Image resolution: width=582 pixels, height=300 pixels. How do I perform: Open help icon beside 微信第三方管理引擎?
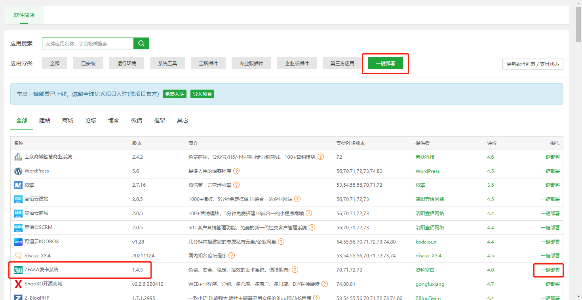tap(236, 185)
